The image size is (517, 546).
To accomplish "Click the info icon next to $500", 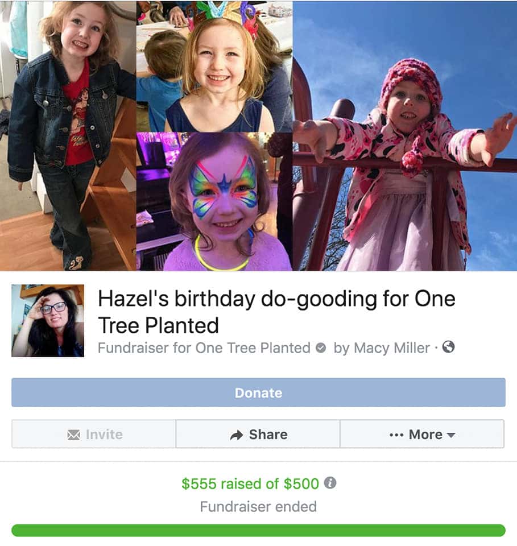I will (330, 483).
